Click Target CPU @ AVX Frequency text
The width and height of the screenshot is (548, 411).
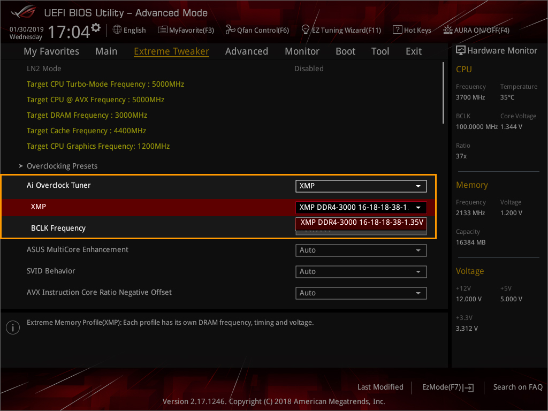click(x=95, y=100)
